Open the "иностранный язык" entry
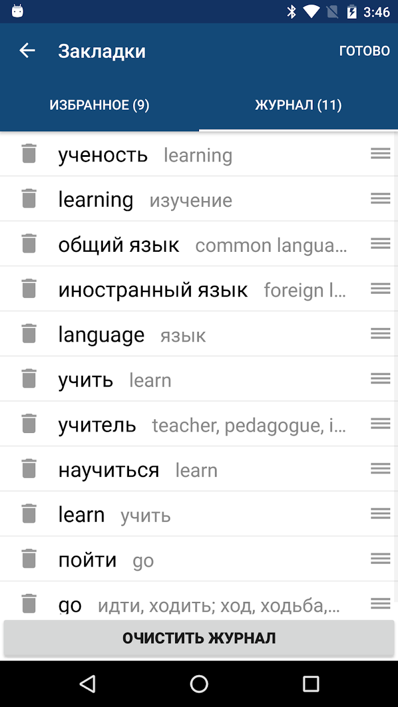398x707 pixels. point(199,289)
